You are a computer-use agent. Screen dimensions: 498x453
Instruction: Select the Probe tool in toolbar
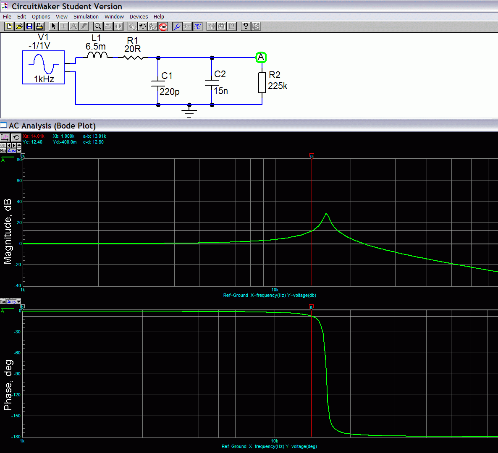point(177,26)
